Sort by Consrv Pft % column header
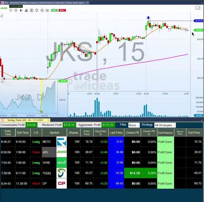This screenshot has width=204, height=202. pyautogui.click(x=149, y=133)
